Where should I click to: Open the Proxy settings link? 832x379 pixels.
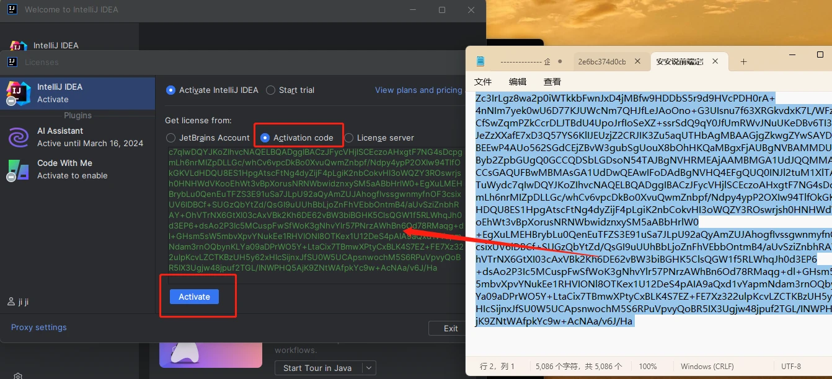click(x=38, y=328)
